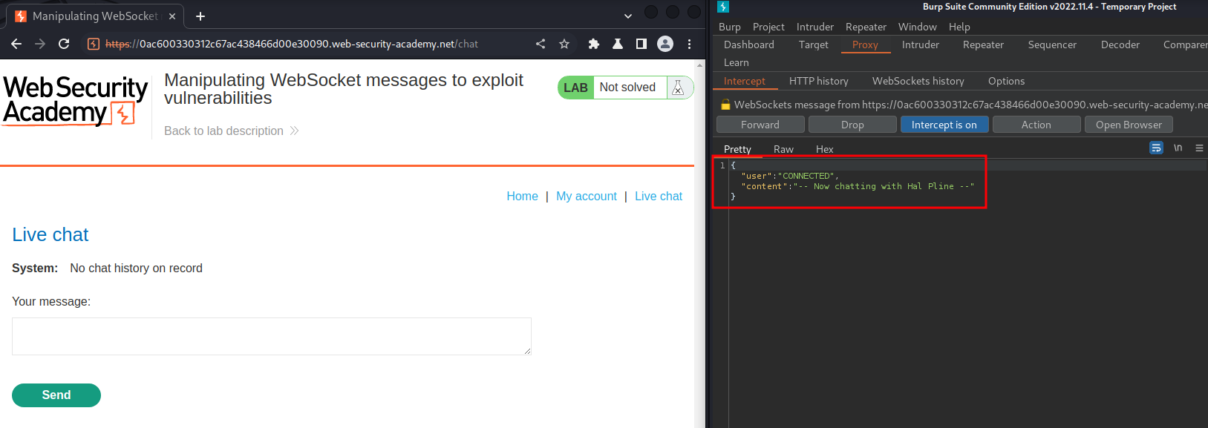Open the Decoder tab
This screenshot has width=1208, height=428.
click(1120, 45)
